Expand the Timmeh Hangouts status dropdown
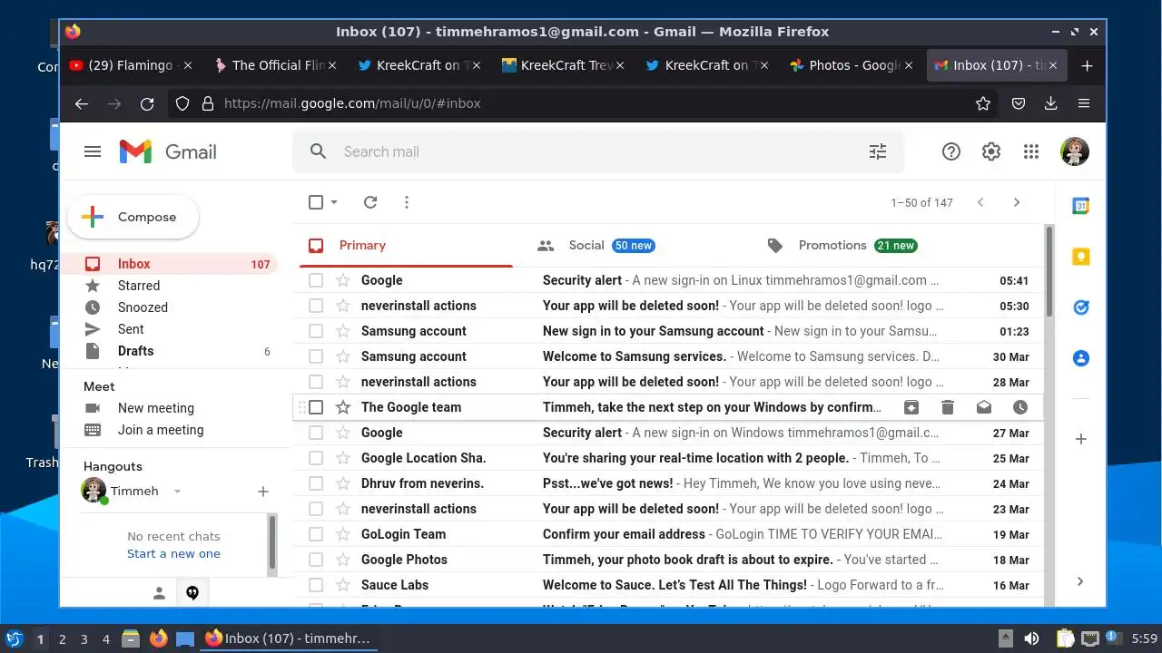This screenshot has width=1162, height=653. point(177,492)
